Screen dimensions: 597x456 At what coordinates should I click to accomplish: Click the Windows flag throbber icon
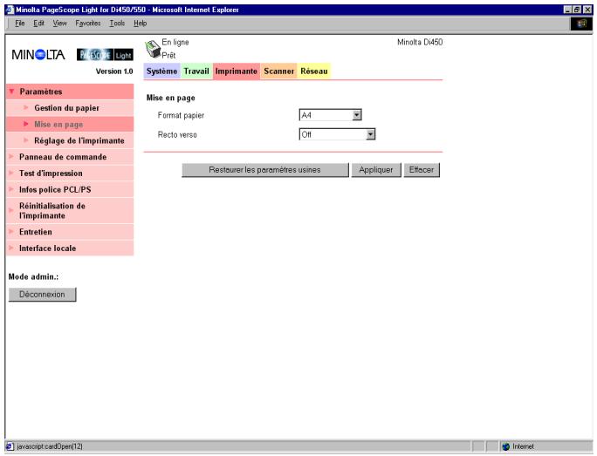(581, 24)
